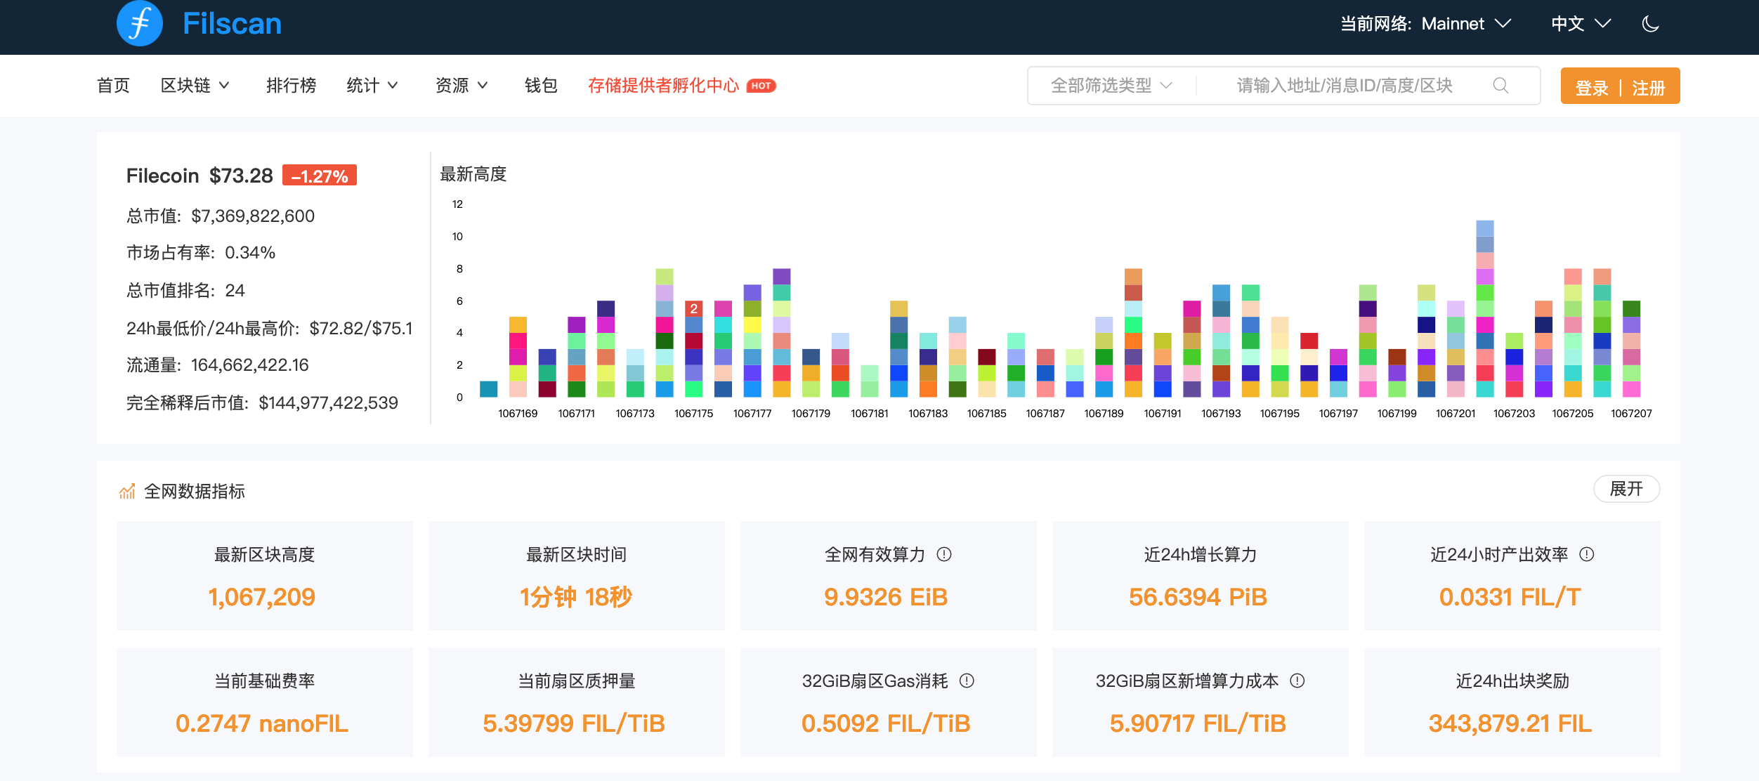Click the 完全稀释后市值 line
1759x781 pixels.
(x=262, y=402)
